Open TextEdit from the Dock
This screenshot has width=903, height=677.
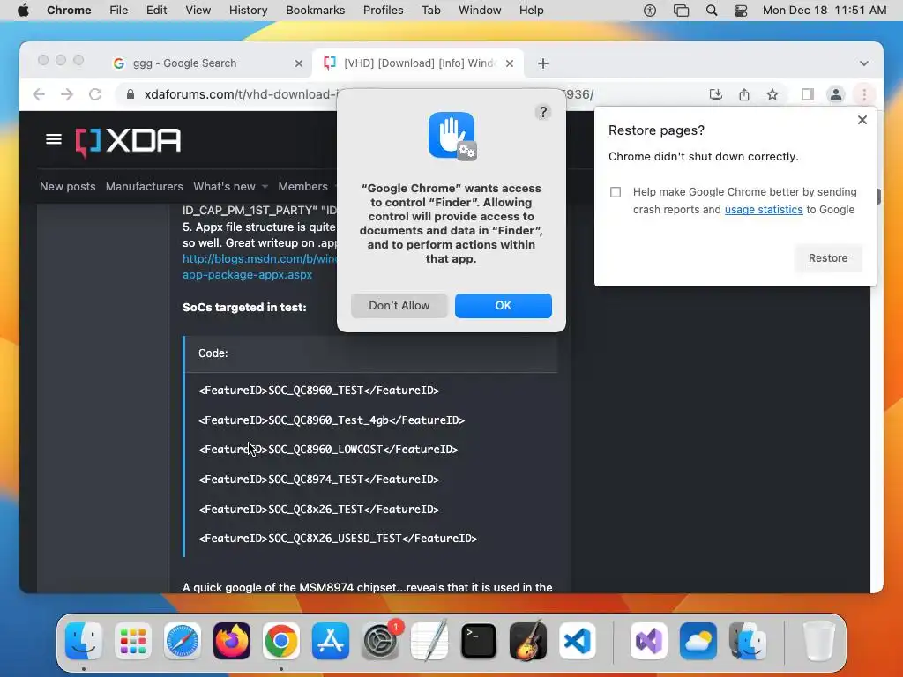(429, 641)
